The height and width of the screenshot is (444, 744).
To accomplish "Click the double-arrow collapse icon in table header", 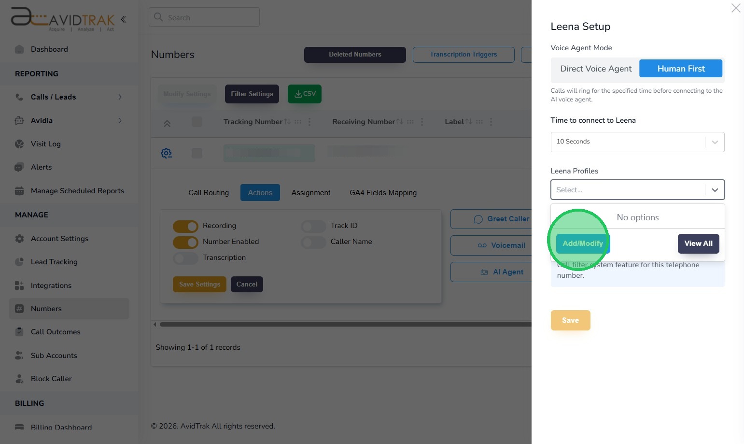I will click(167, 124).
